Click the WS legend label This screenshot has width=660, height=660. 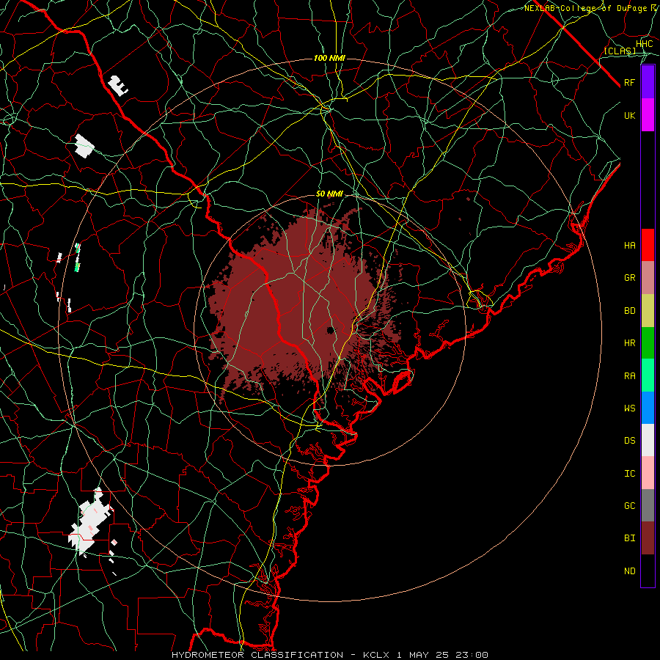pyautogui.click(x=629, y=408)
